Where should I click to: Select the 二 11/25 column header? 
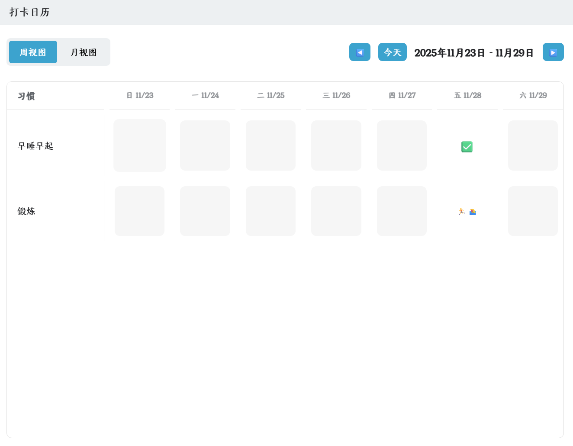(271, 95)
